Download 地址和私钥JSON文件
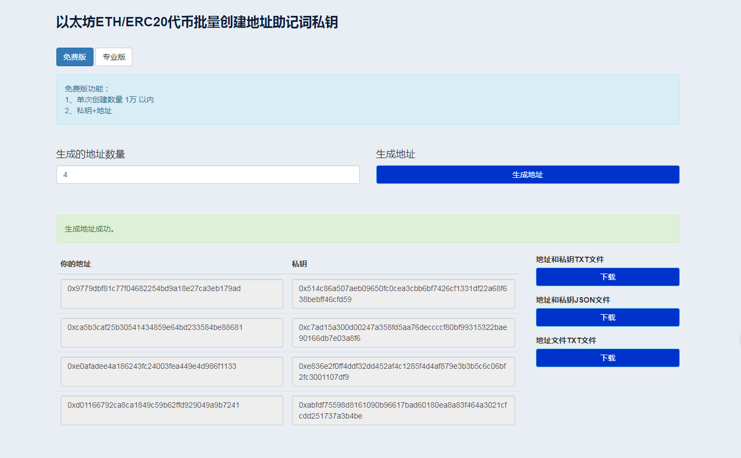The height and width of the screenshot is (458, 741). point(608,317)
